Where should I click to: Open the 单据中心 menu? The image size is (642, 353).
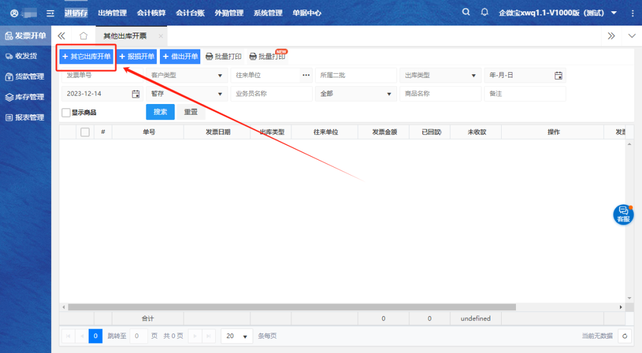307,13
